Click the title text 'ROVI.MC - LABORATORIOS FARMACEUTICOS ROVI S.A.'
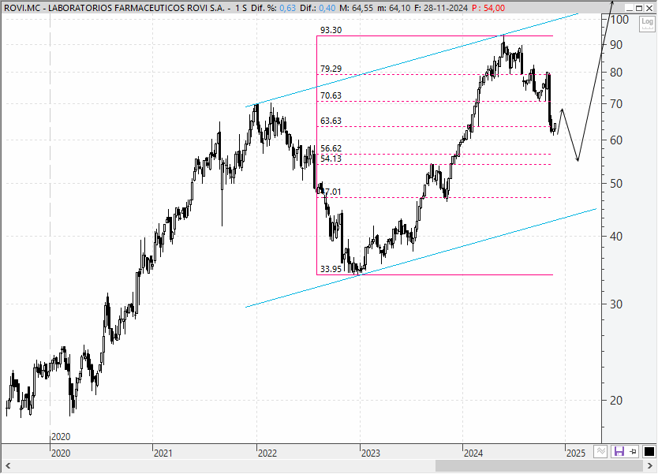This screenshot has width=658, height=474. pyautogui.click(x=114, y=8)
